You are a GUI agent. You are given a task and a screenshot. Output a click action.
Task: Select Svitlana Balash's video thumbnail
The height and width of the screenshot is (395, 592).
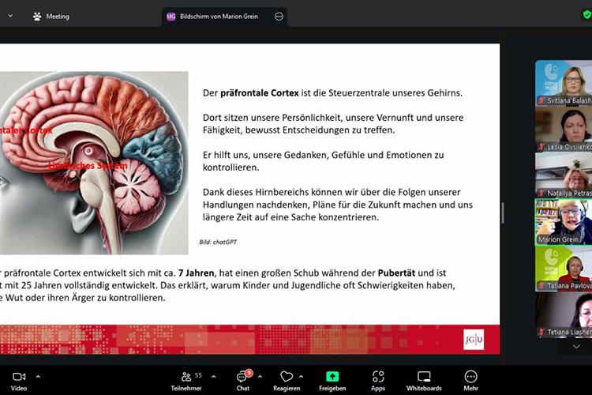[x=562, y=83]
